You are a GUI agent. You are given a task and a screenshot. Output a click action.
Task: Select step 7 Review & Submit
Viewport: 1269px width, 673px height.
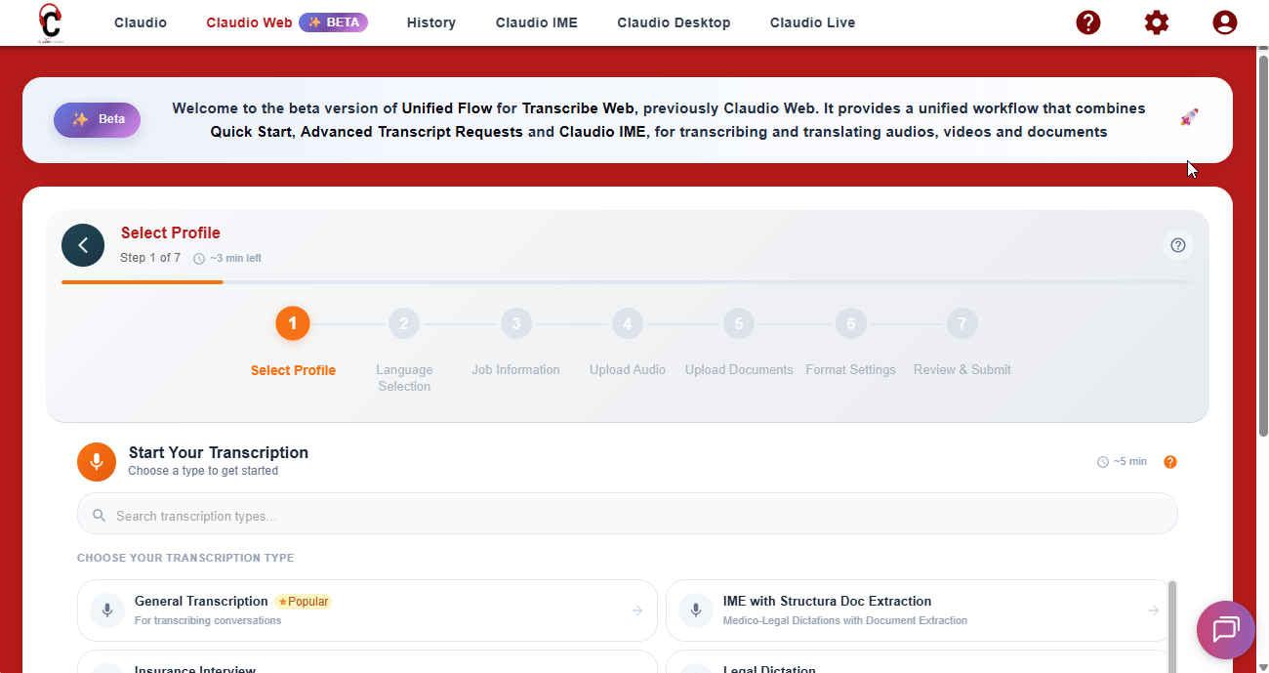click(x=962, y=323)
